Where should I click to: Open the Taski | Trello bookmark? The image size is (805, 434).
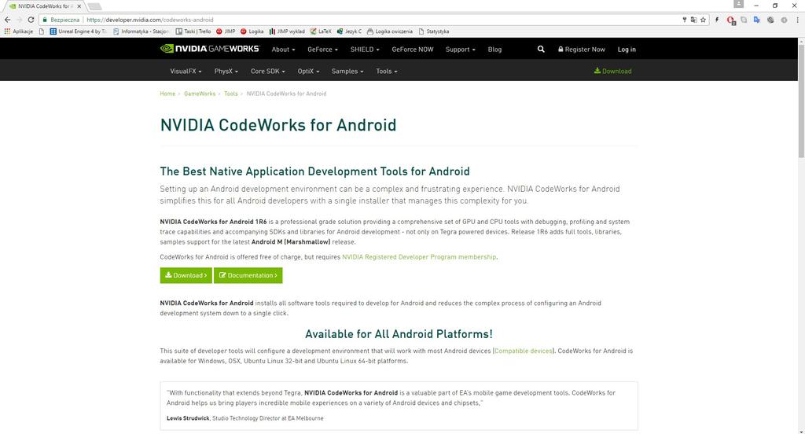point(193,31)
